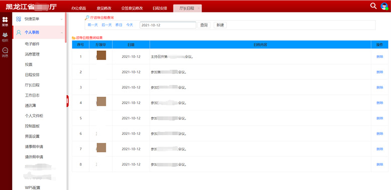391x190 pixels.
Task: Open the user avatar in top-right corner
Action: (x=384, y=6)
